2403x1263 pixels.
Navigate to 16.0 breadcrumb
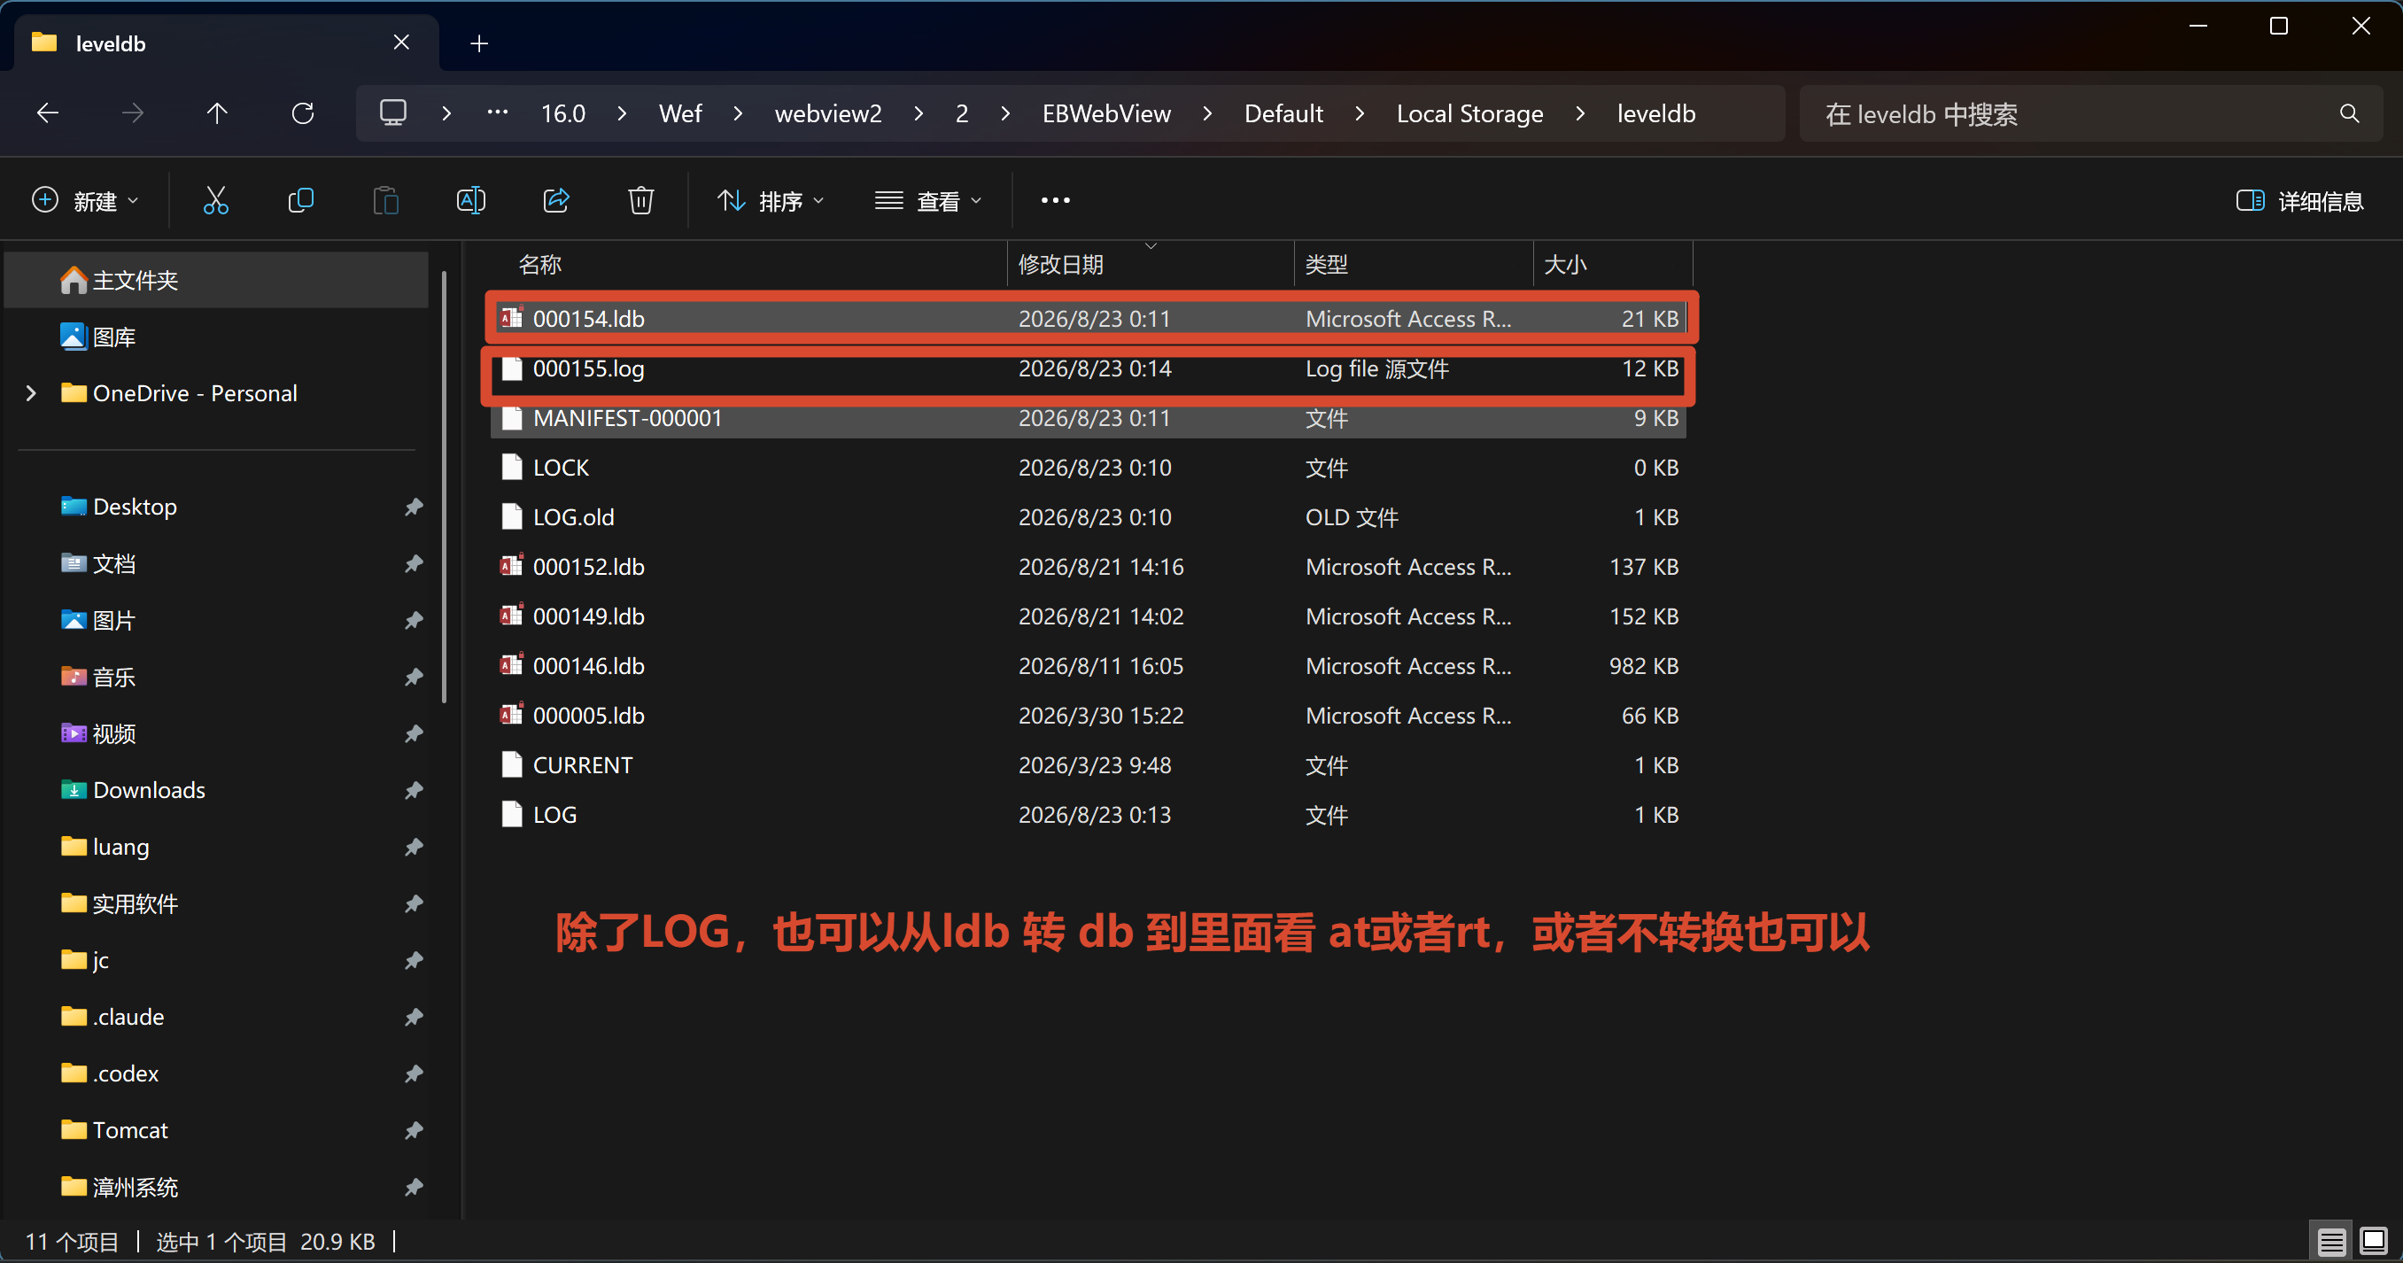coord(562,113)
